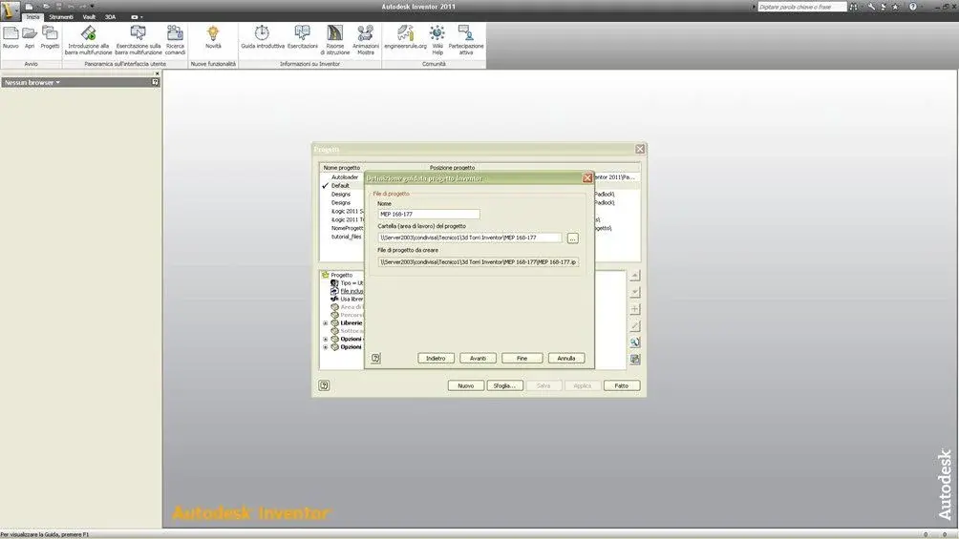Click the Posizione progetto column header
Screen dimensions: 959x539
[x=452, y=168]
